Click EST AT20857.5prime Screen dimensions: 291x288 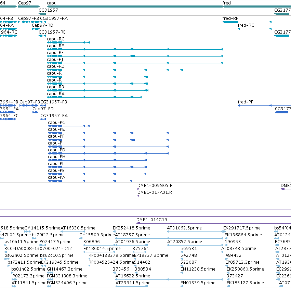(x=185, y=242)
